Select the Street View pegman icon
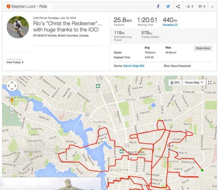Screen dimensions: 219x190 [12, 100]
